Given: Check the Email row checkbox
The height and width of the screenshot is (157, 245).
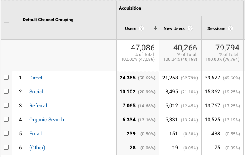Looking at the screenshot, I should (x=6, y=133).
